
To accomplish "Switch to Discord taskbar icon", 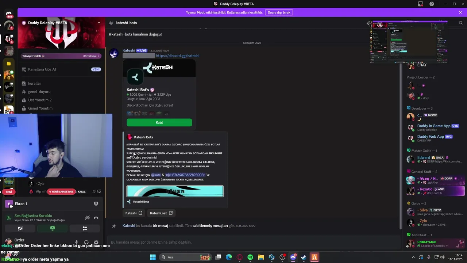I will [293, 257].
